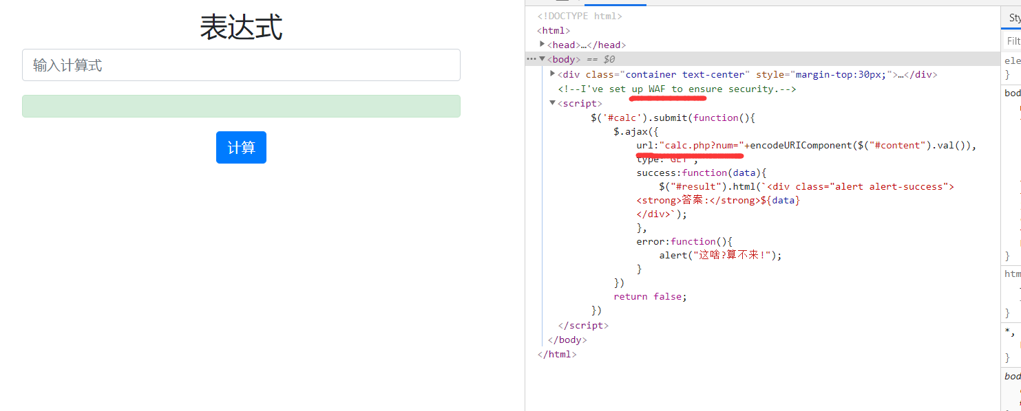Click the 表达式 page heading

tap(241, 28)
